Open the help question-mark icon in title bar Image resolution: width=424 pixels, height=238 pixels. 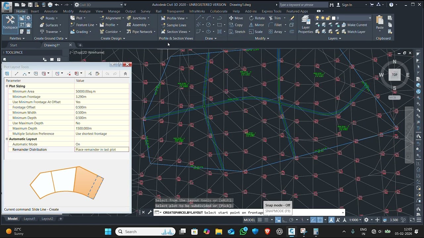391,5
